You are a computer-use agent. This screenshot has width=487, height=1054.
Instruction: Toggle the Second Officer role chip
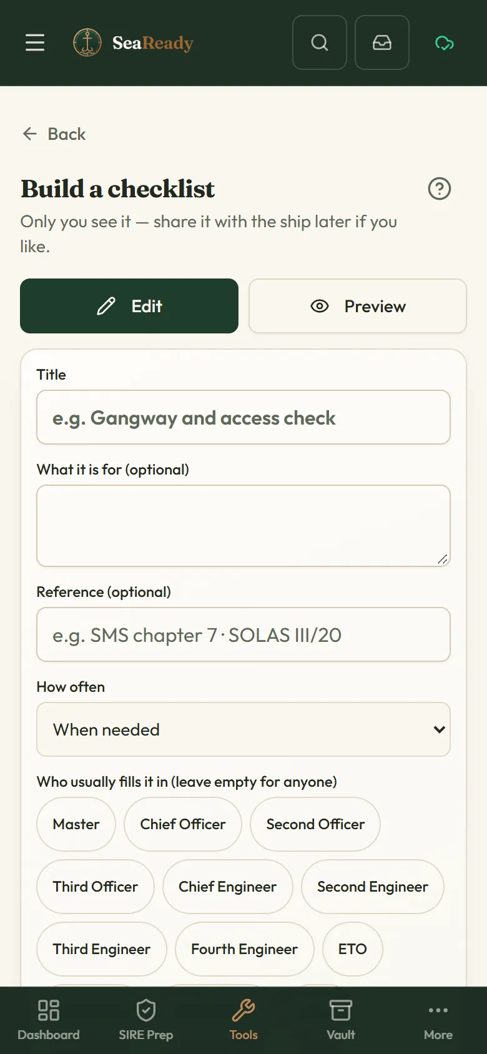click(315, 824)
